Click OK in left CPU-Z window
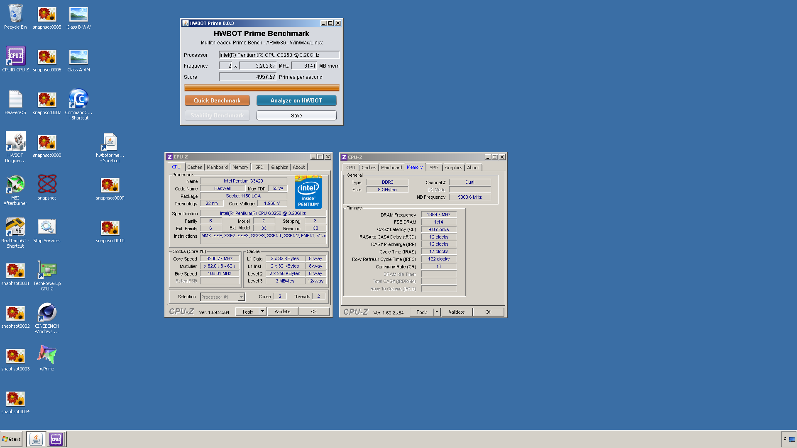The height and width of the screenshot is (448, 797). 314,312
